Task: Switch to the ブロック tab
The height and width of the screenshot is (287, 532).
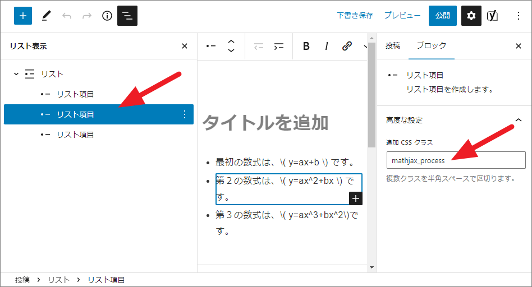Action: coord(431,46)
